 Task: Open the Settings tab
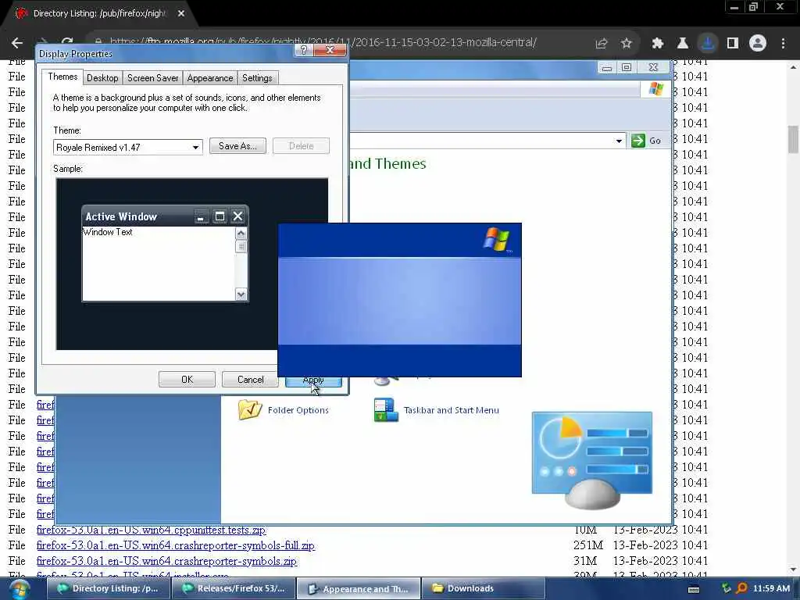click(257, 78)
